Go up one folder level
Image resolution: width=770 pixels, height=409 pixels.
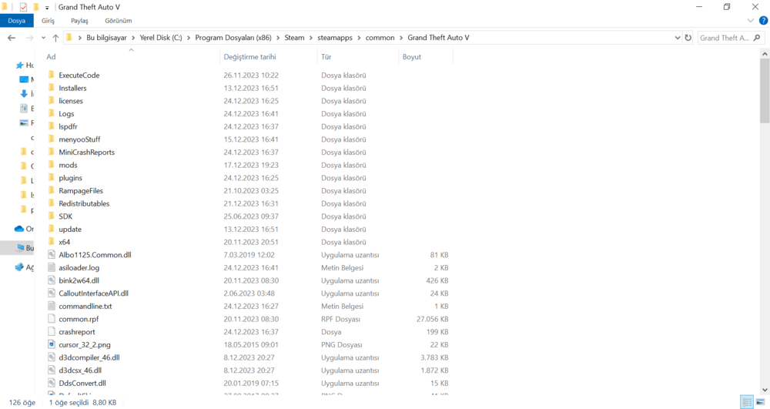pos(55,38)
